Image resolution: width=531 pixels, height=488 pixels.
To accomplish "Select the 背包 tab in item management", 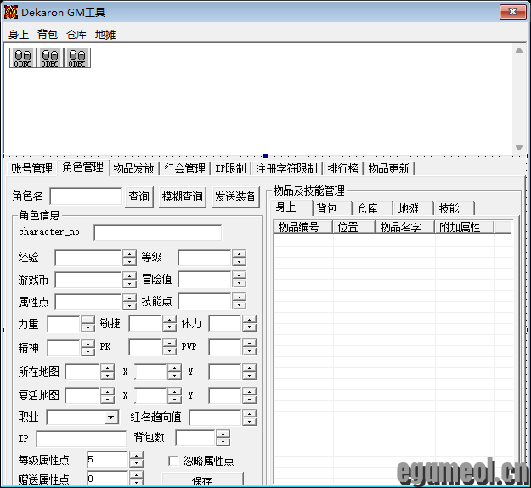I will (332, 208).
